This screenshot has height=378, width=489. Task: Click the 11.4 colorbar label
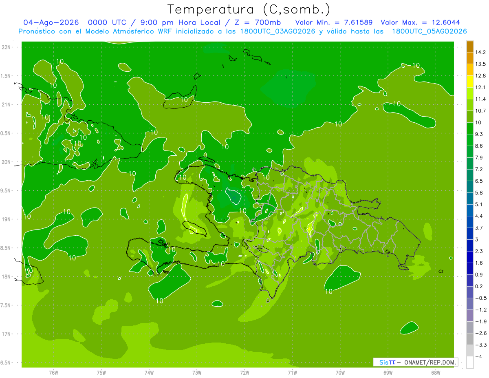click(480, 99)
